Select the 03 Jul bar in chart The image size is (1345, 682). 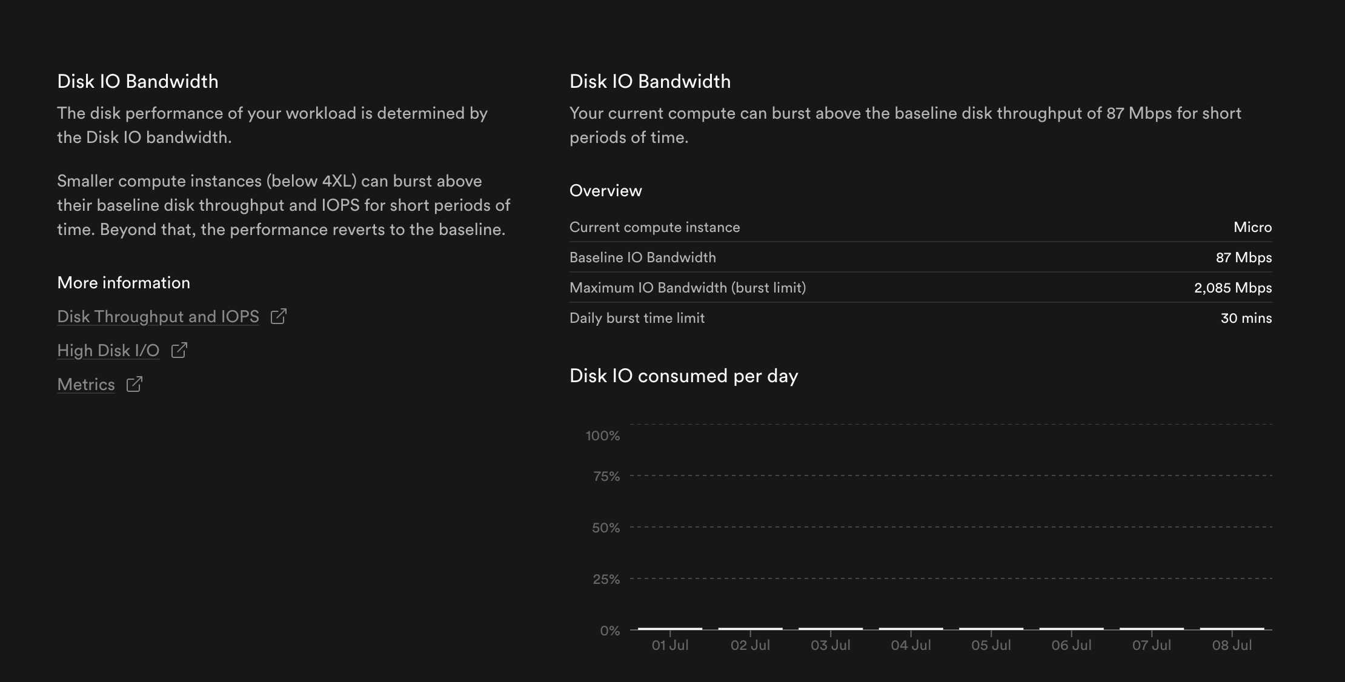(831, 629)
